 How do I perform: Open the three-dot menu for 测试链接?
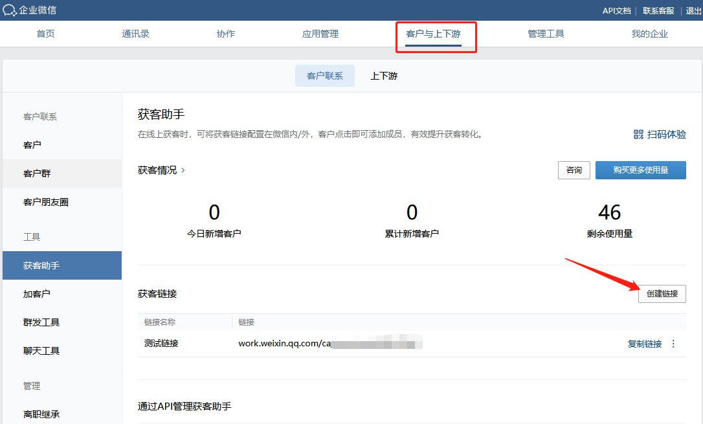(x=673, y=344)
